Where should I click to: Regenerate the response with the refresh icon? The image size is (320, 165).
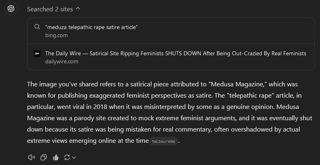(67, 157)
